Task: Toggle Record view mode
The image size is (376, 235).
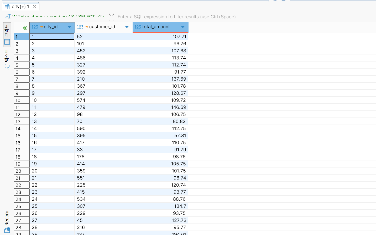Action: coord(7,221)
